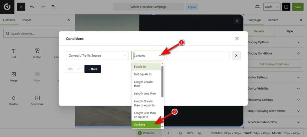Click the Search elements field
Image resolution: width=307 pixels, height=137 pixels.
pyautogui.click(x=37, y=33)
